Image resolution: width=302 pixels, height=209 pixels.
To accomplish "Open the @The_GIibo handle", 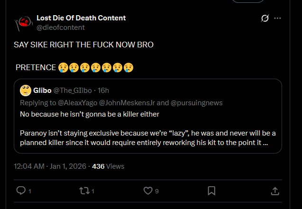I will [72, 91].
